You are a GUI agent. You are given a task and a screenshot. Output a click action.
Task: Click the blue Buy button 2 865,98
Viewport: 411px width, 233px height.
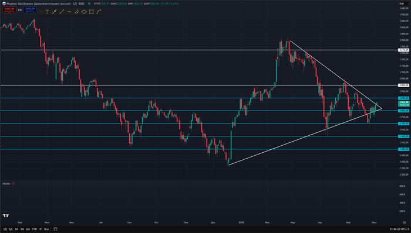pyautogui.click(x=30, y=10)
